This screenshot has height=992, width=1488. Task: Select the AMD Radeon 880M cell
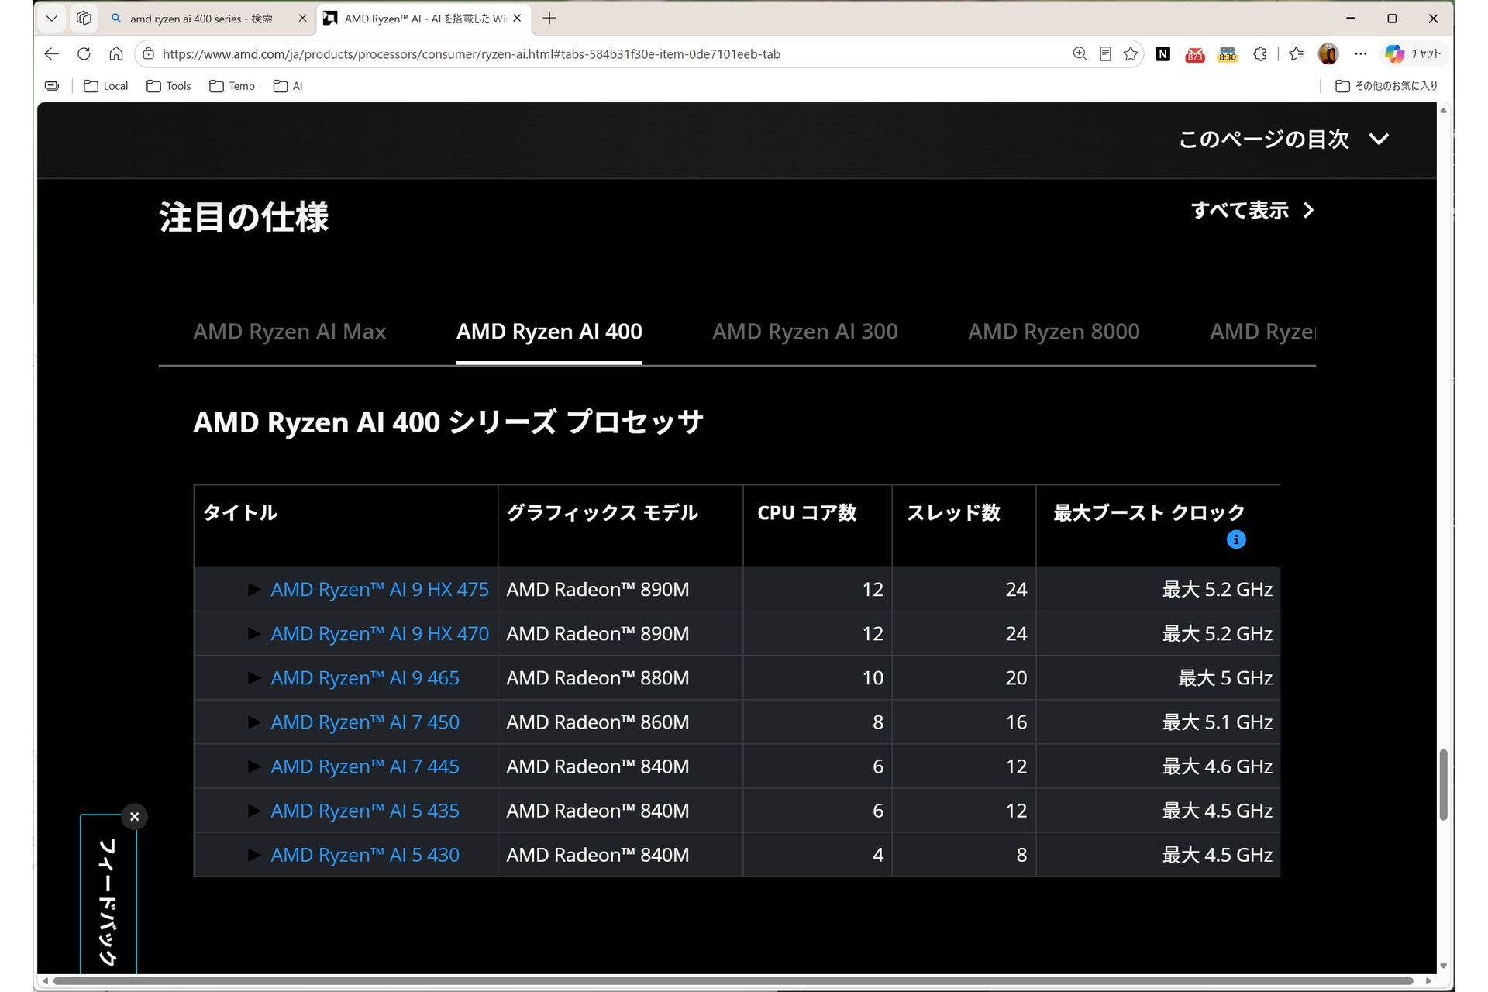point(620,678)
